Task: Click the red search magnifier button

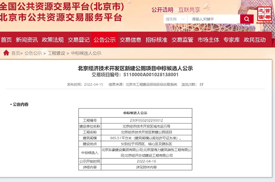Action: [246, 19]
